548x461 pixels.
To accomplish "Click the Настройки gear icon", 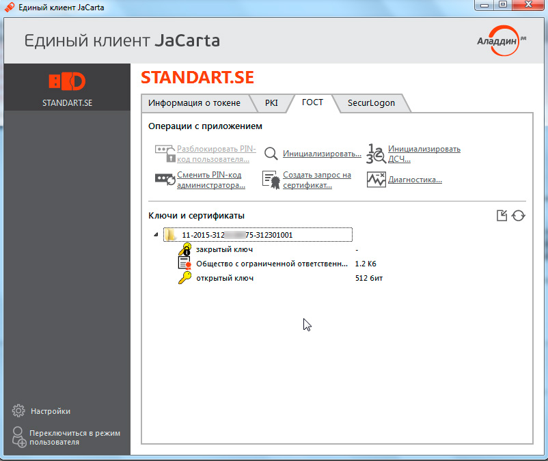I will pyautogui.click(x=18, y=410).
